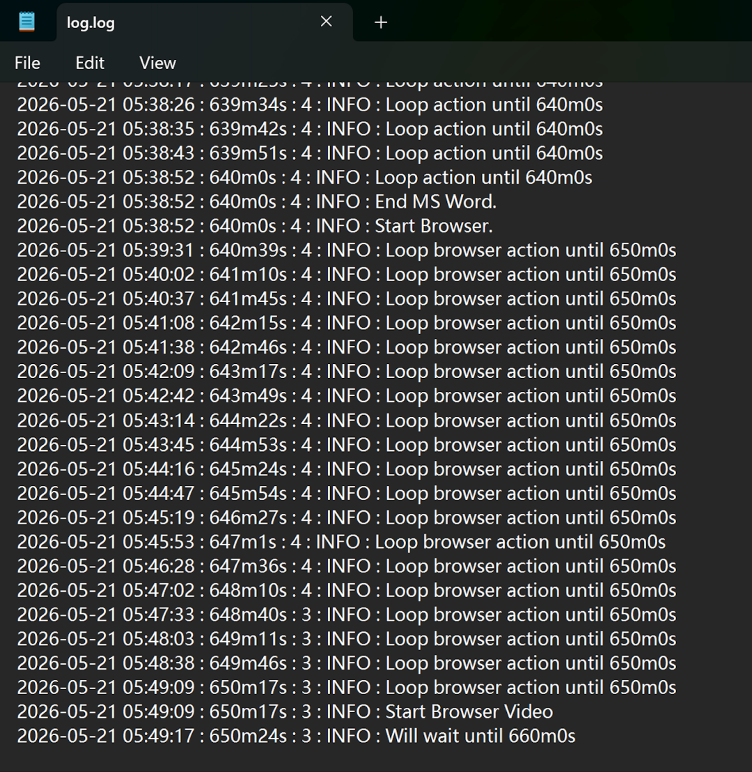This screenshot has width=752, height=772.
Task: Click the 'Will wait until 660m0s' line
Action: (296, 736)
